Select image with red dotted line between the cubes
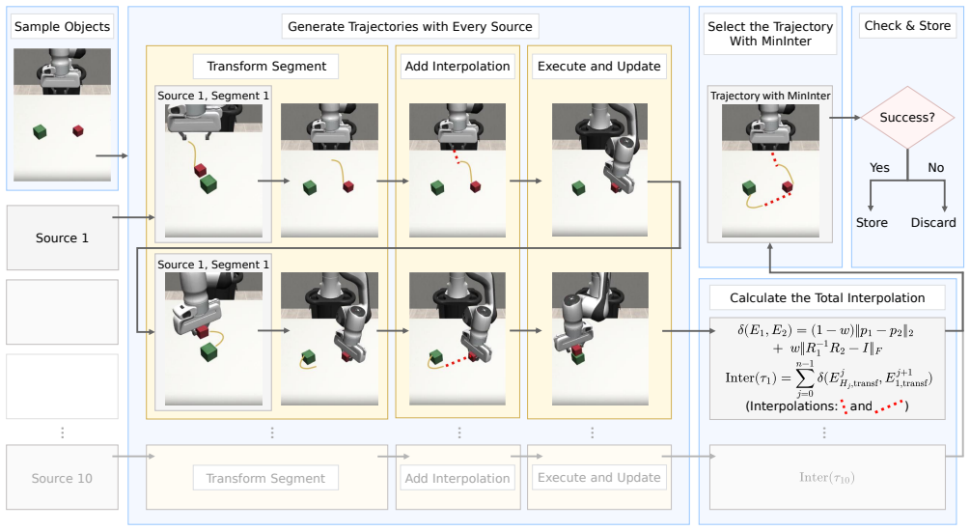 click(x=457, y=339)
